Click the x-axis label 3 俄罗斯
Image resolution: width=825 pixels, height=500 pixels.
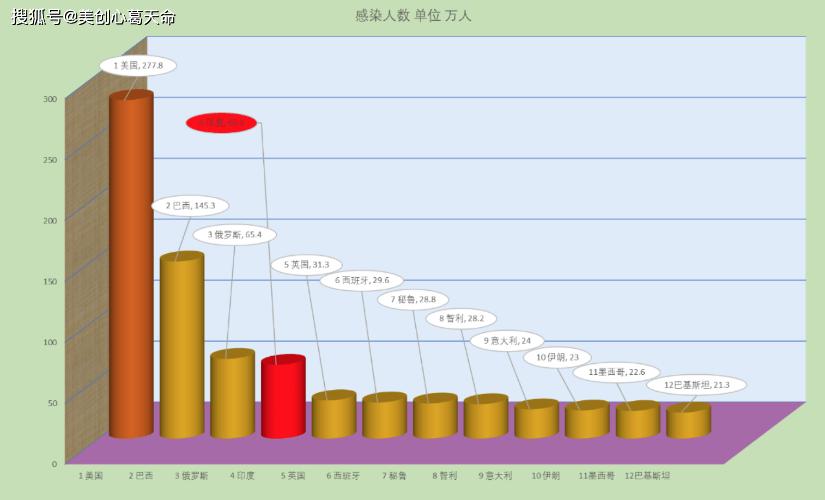(191, 475)
